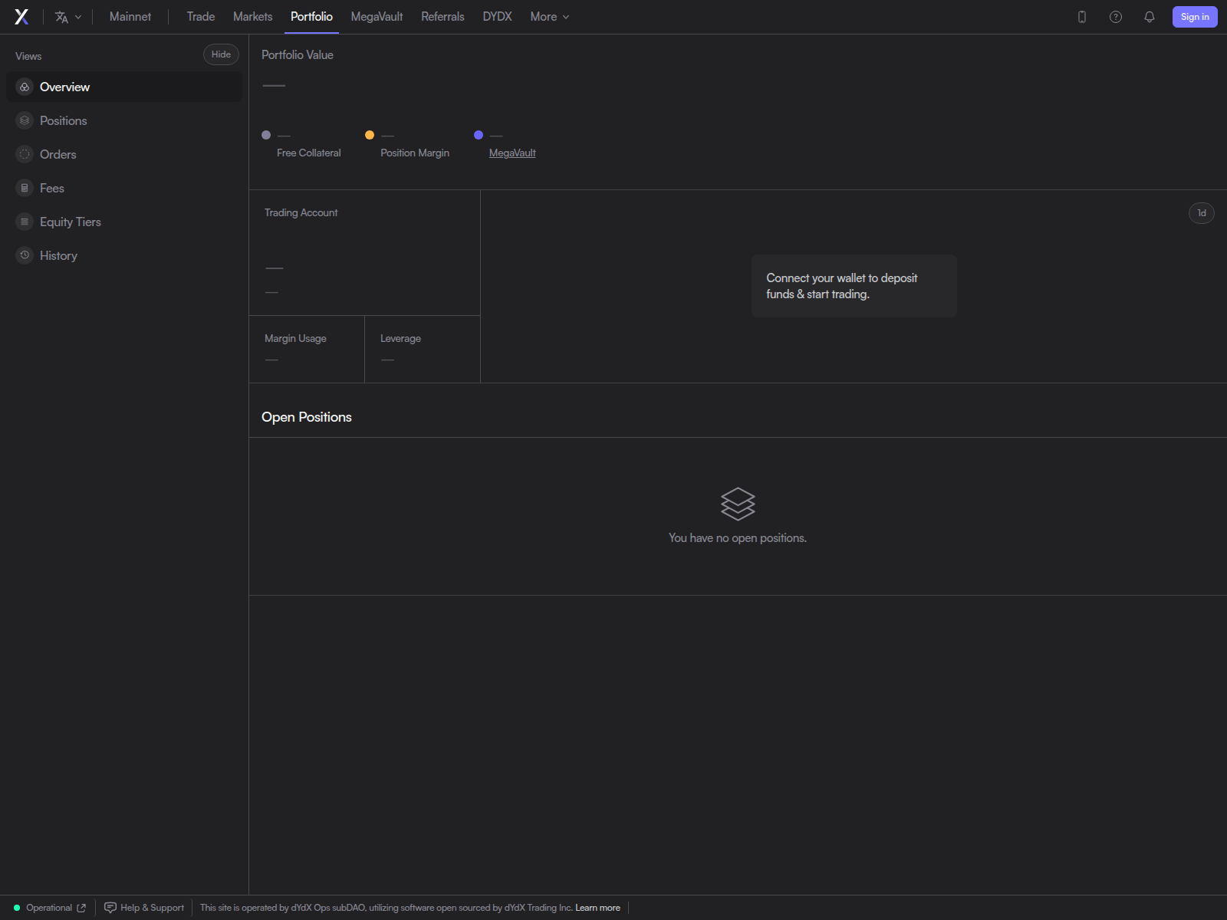This screenshot has width=1227, height=920.
Task: Open the Trade page from the navbar
Action: point(200,16)
